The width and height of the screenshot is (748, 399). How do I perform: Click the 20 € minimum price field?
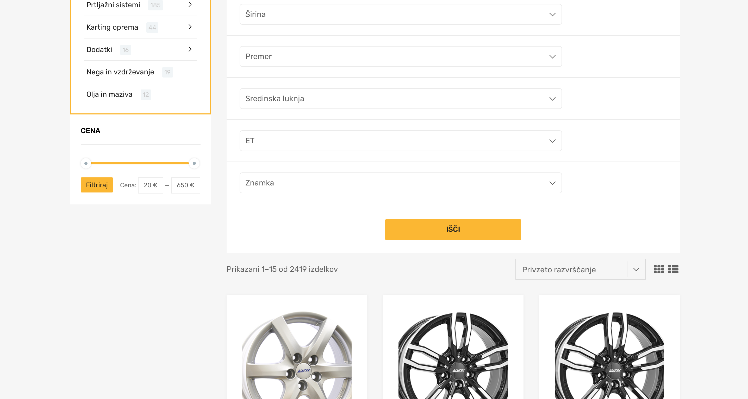pos(151,185)
